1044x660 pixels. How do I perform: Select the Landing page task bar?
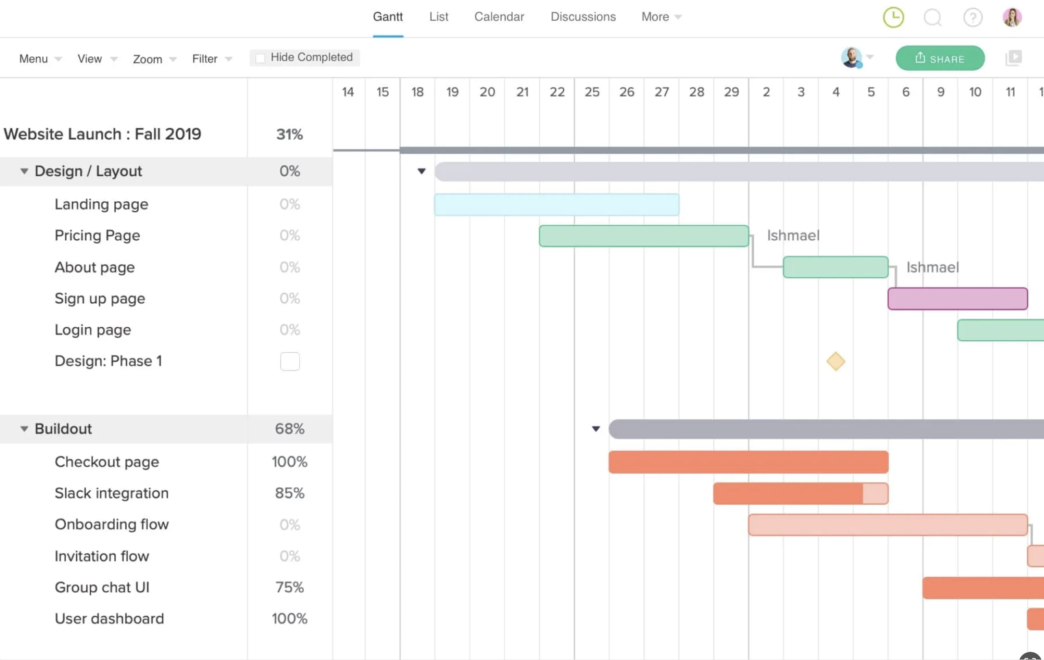(x=556, y=204)
